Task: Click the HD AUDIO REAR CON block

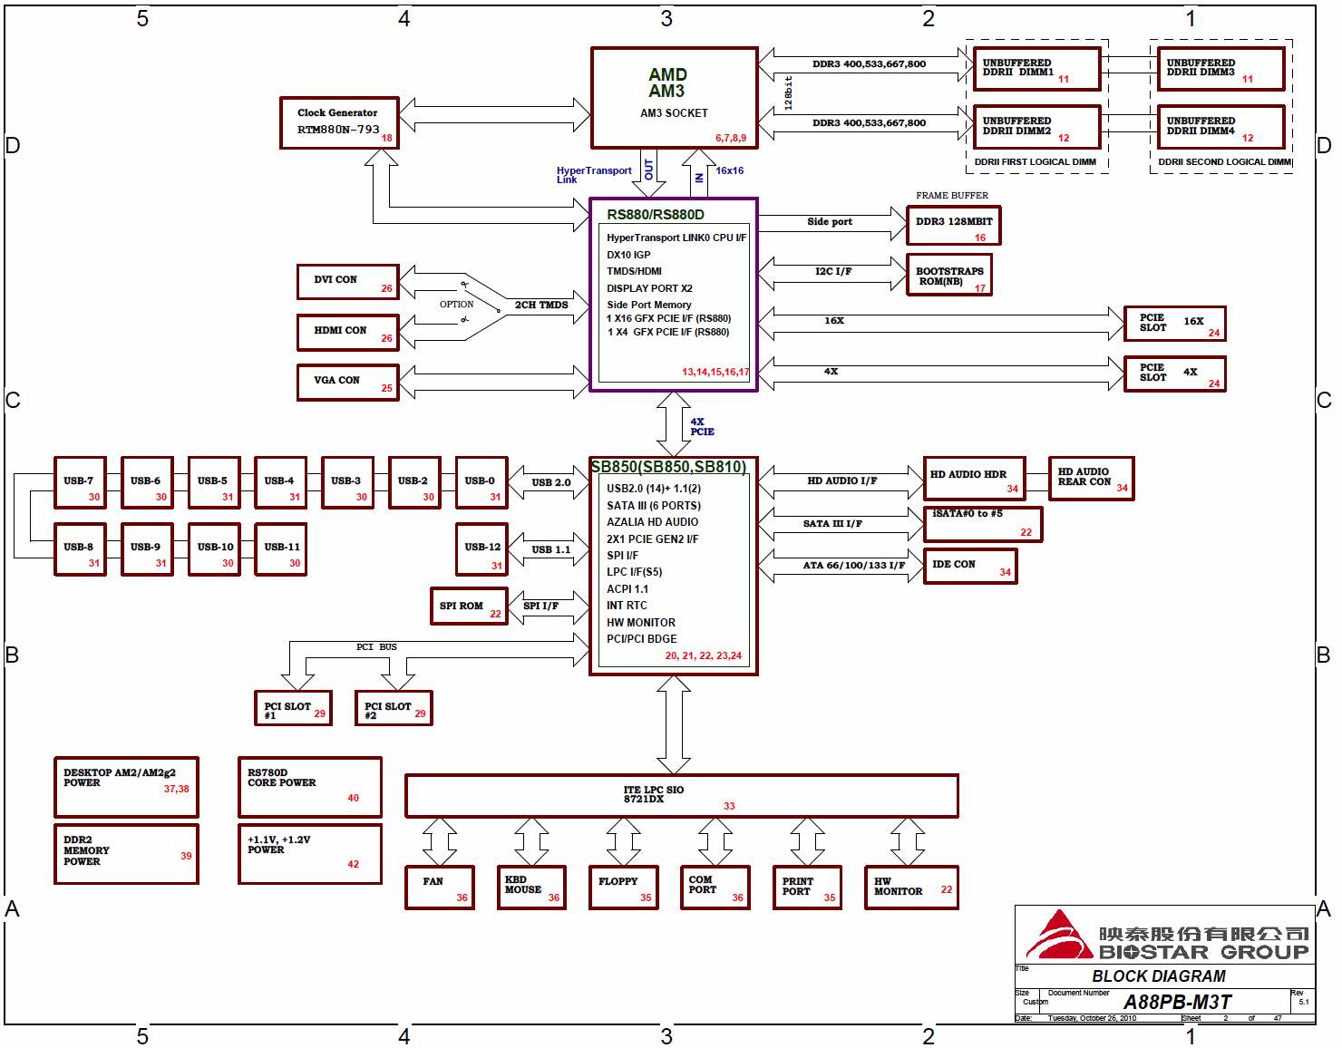Action: click(1091, 479)
